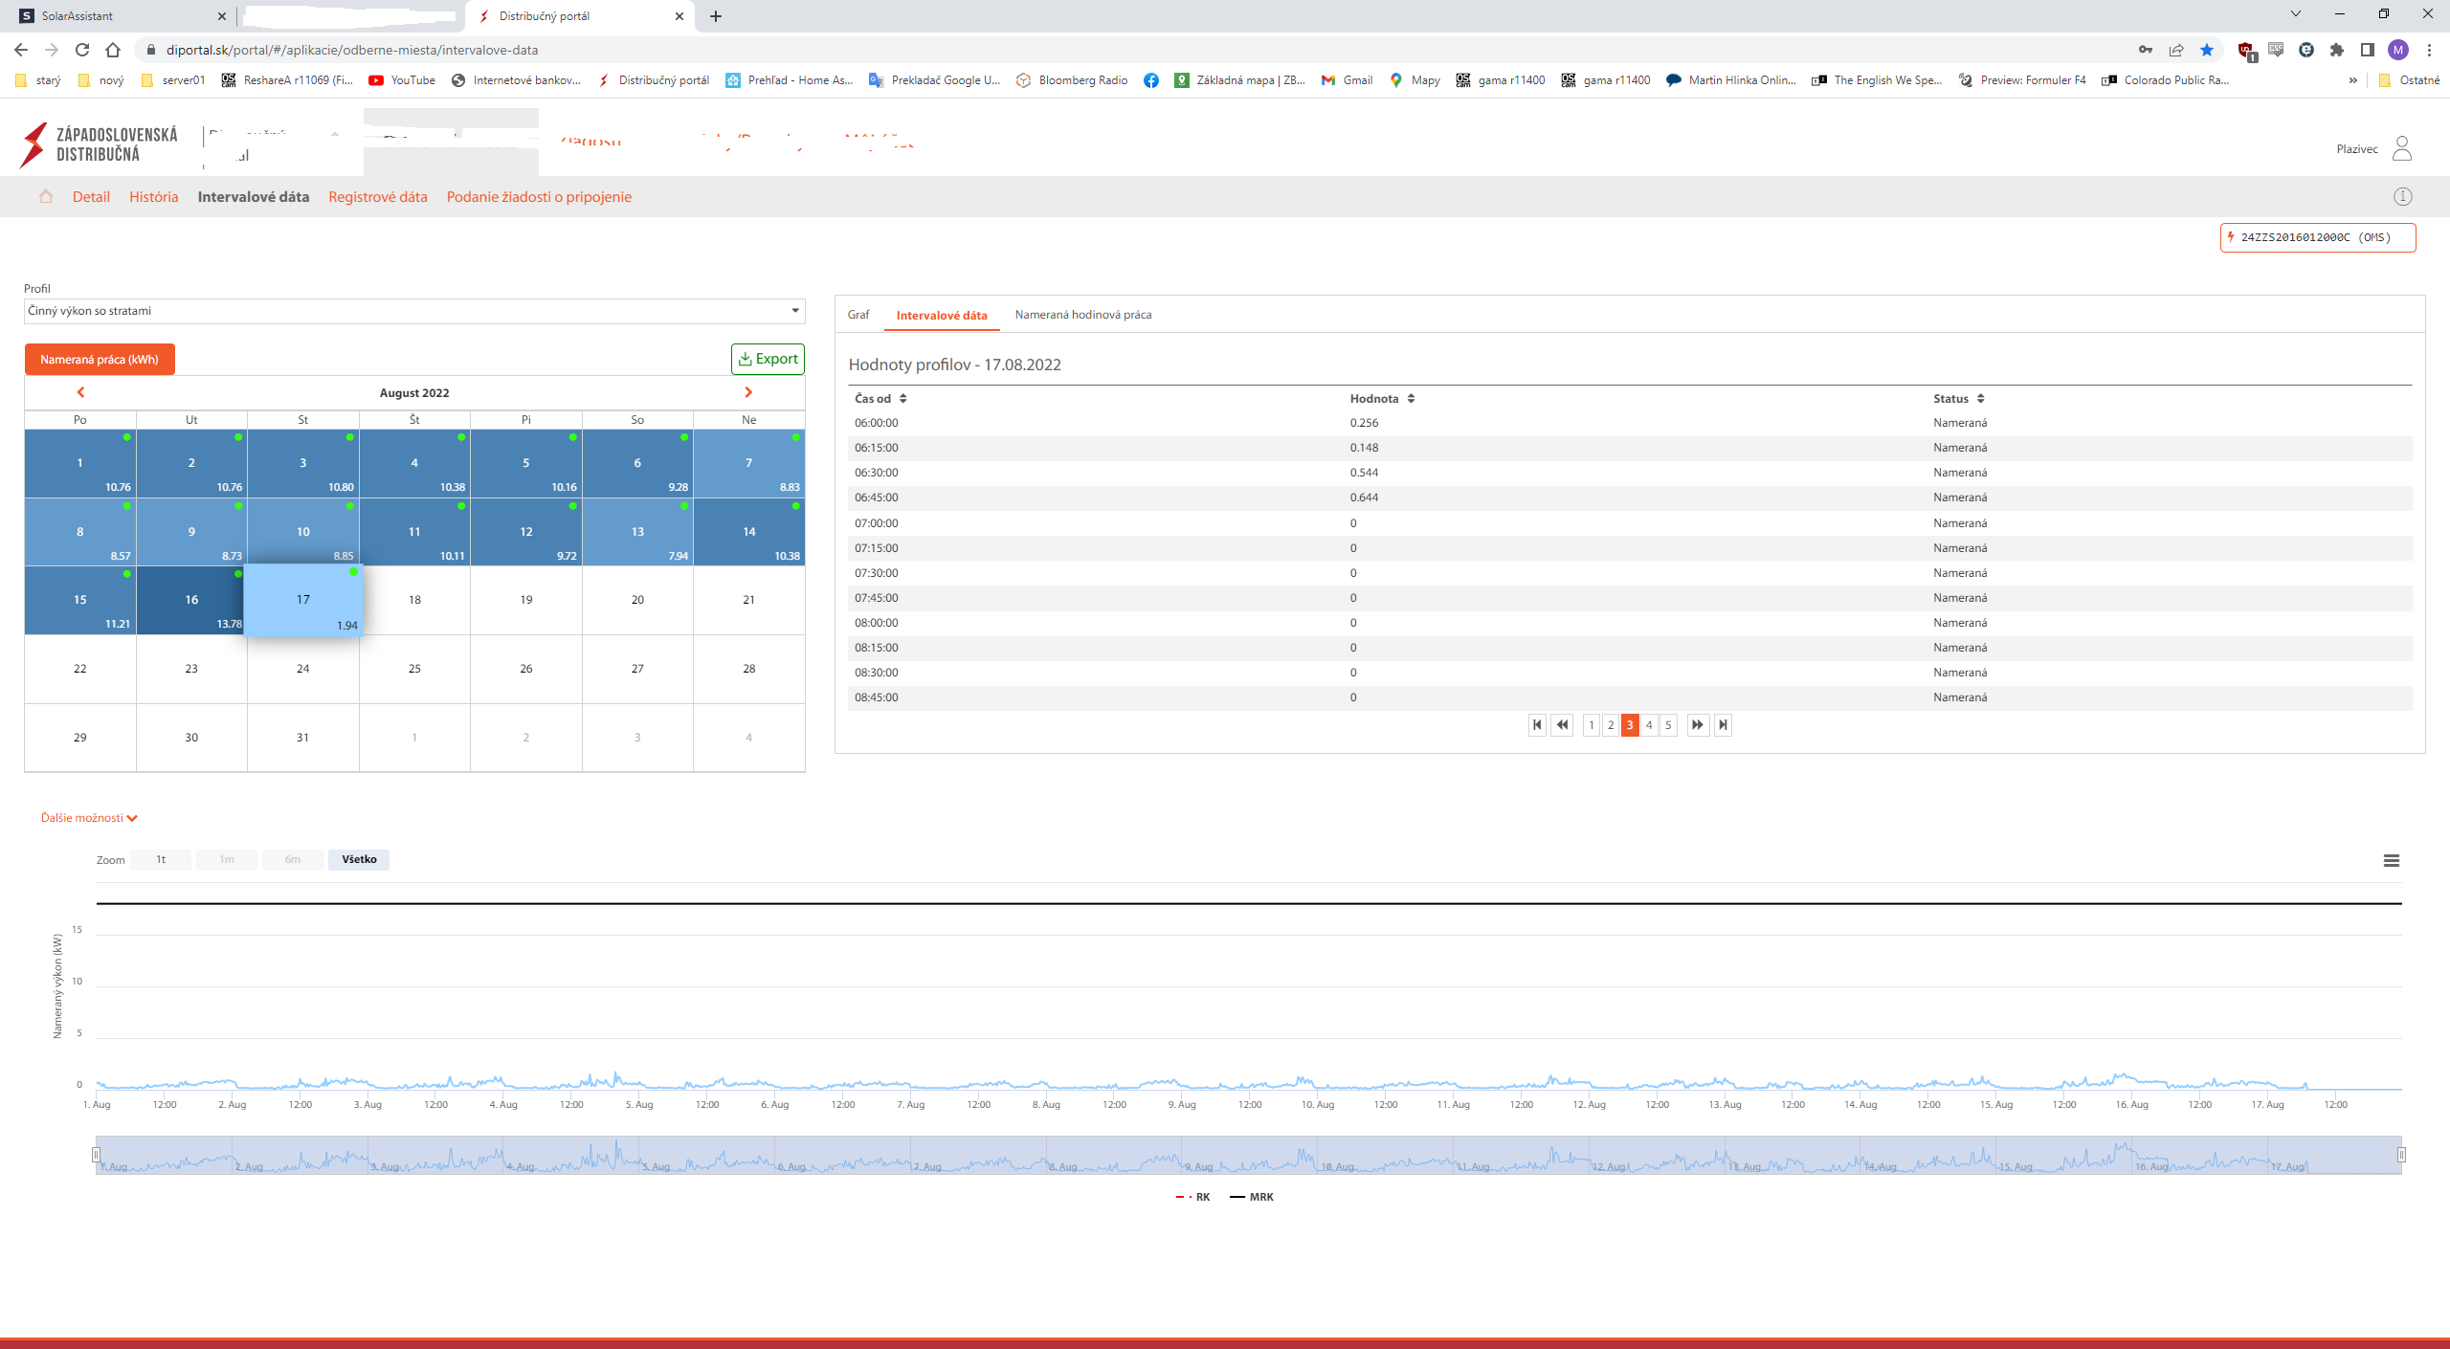Viewport: 2450px width, 1349px height.
Task: Open Chrome extensions puzzle icon
Action: (2337, 50)
